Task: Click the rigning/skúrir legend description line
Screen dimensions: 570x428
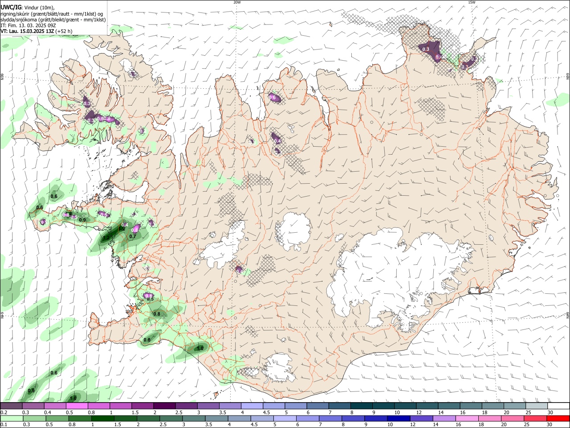Action: click(x=52, y=13)
